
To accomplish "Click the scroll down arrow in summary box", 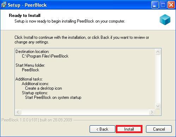I will [x=158, y=106].
